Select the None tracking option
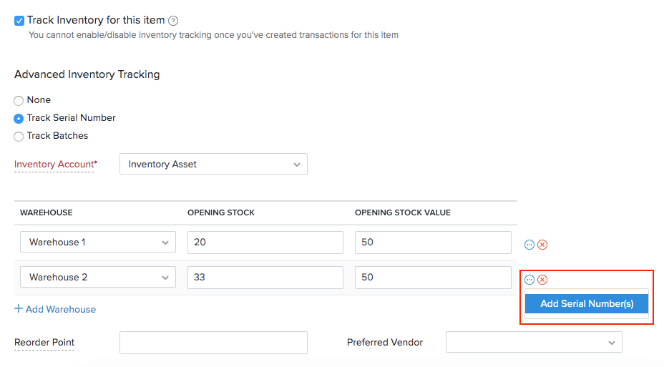The image size is (664, 367). tap(19, 101)
